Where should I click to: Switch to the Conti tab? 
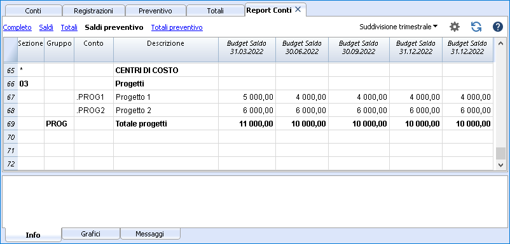[33, 11]
